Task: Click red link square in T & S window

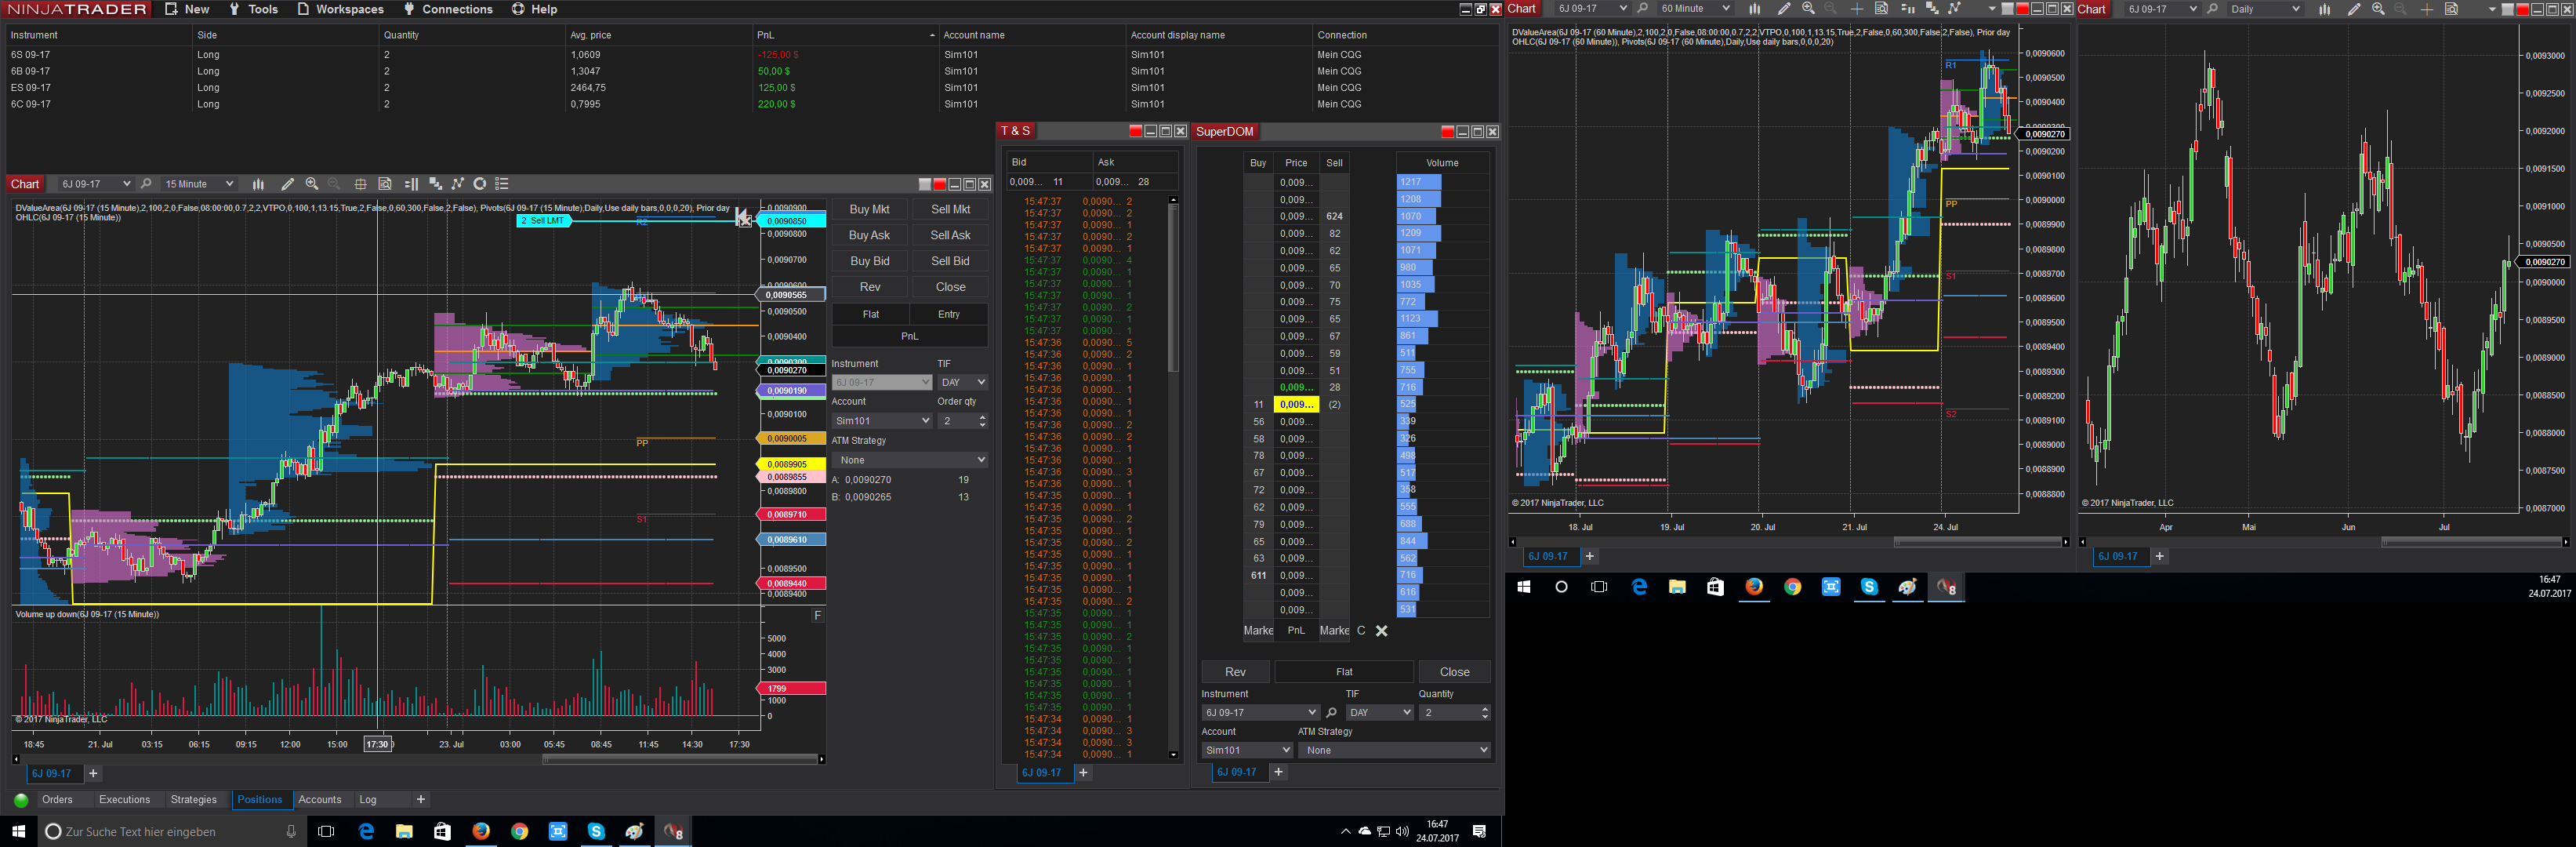Action: tap(1136, 131)
